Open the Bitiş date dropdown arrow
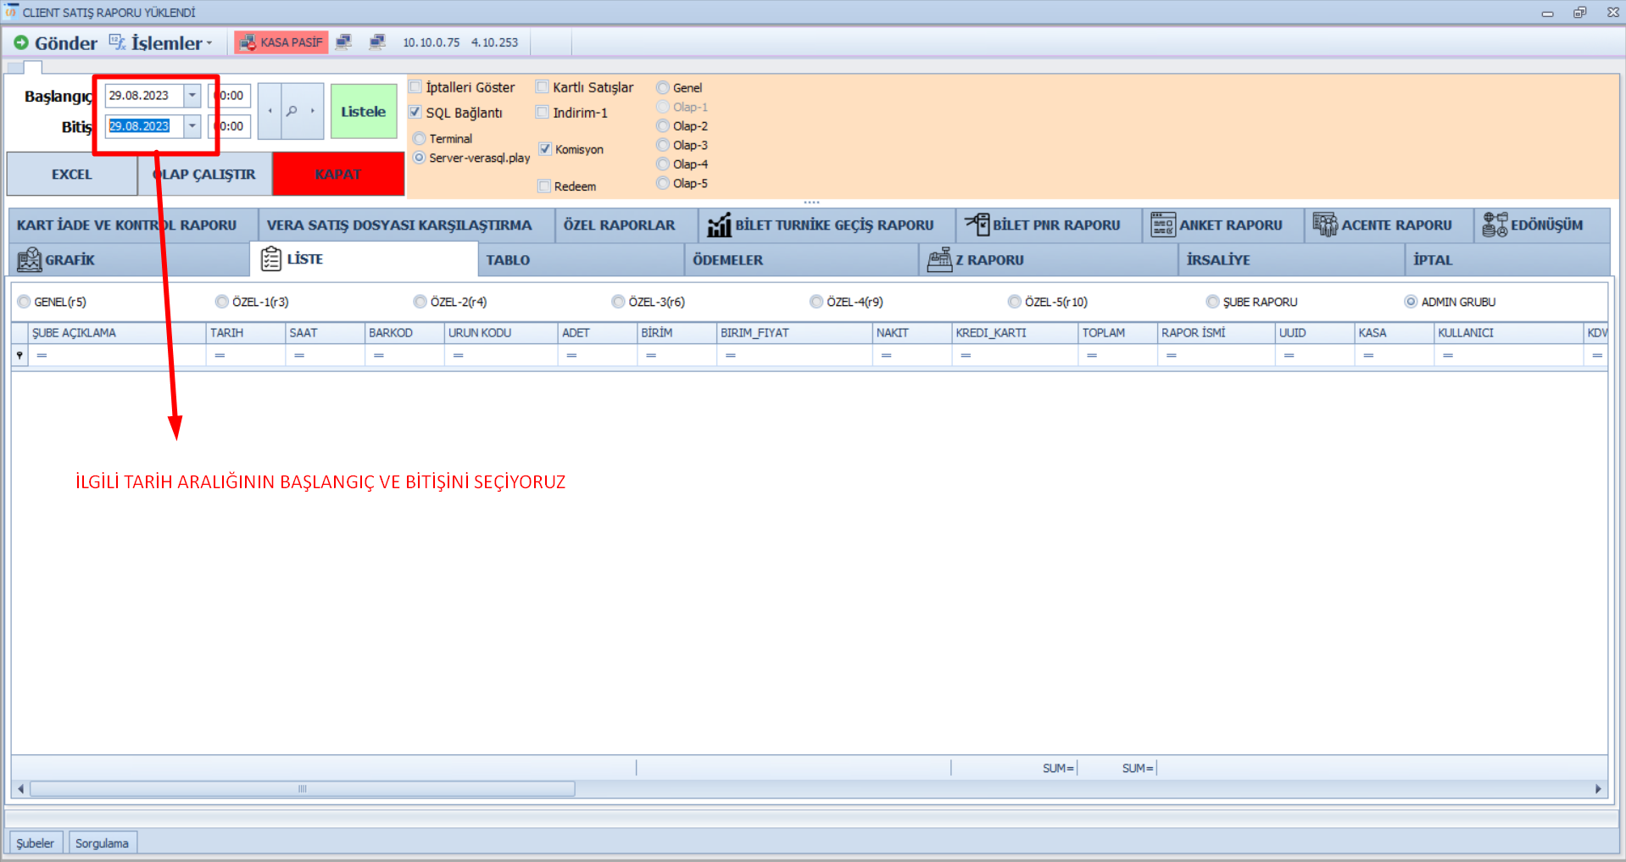 pyautogui.click(x=192, y=126)
